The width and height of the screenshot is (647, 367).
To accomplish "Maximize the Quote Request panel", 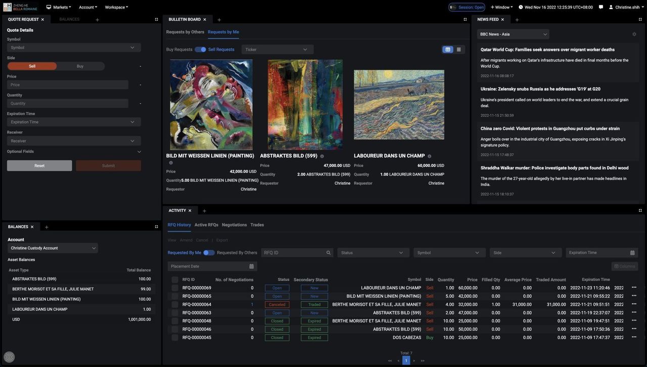I will coord(156,19).
